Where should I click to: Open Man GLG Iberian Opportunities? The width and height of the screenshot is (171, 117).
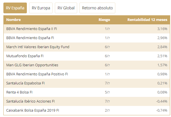[x=32, y=65]
